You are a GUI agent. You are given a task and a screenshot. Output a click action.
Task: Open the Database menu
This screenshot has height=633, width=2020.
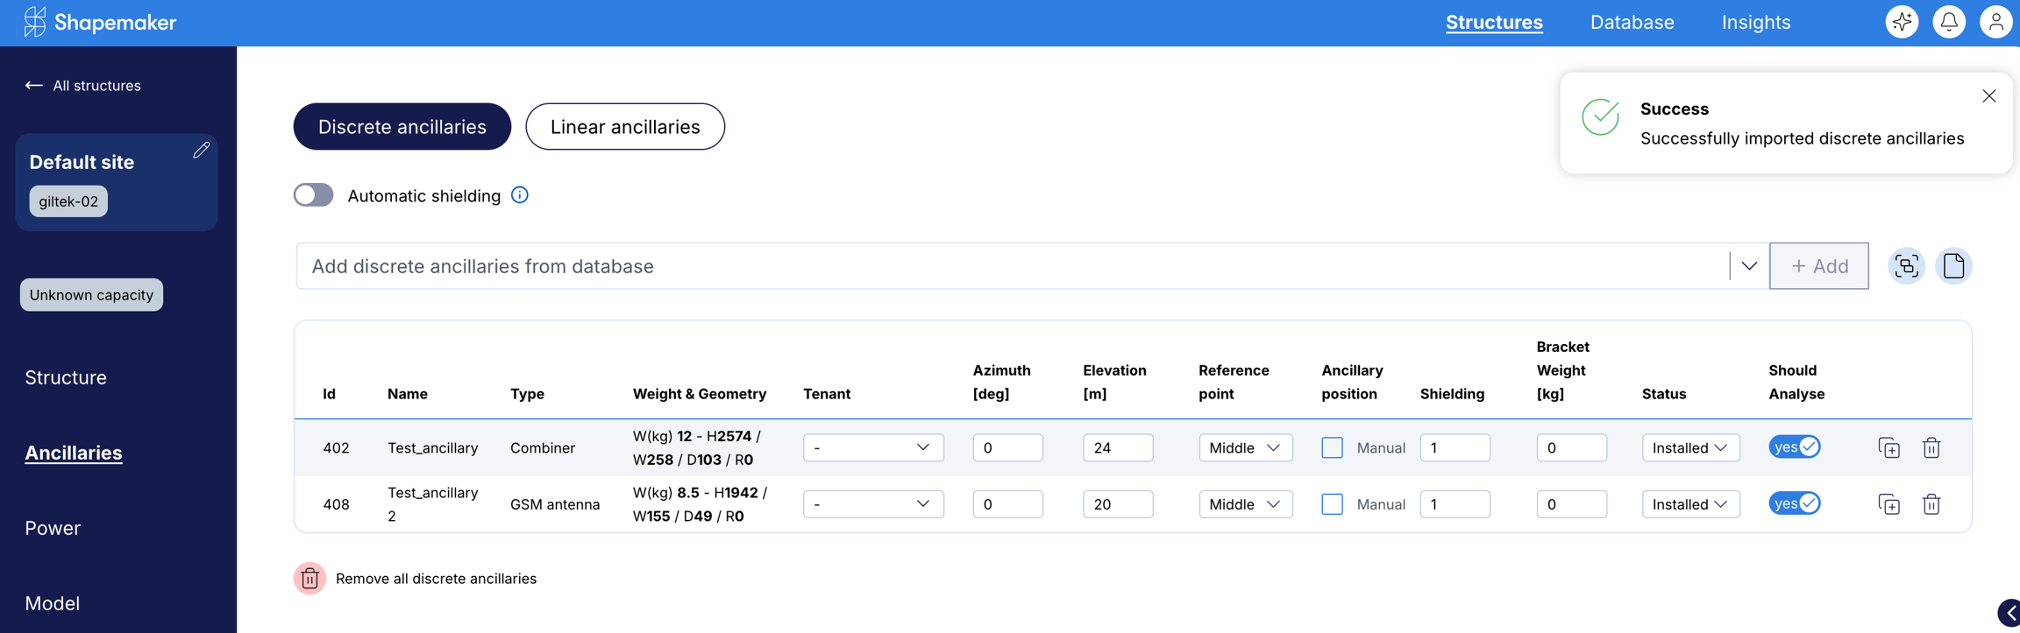[x=1632, y=23]
